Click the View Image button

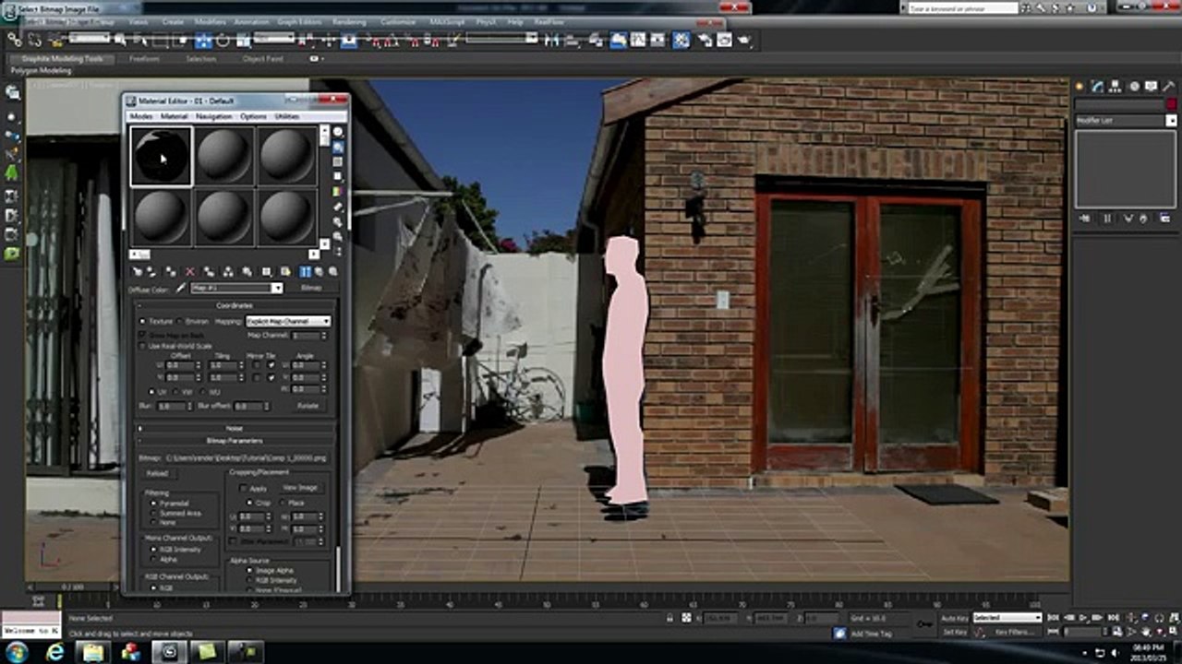[300, 487]
